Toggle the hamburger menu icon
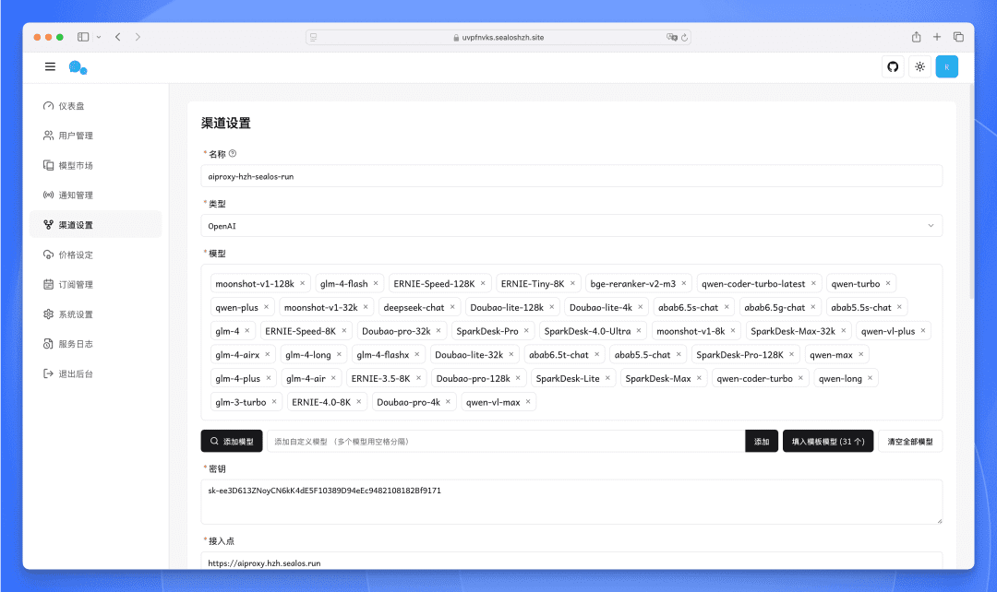Screen dimensions: 997x592 pyautogui.click(x=50, y=66)
